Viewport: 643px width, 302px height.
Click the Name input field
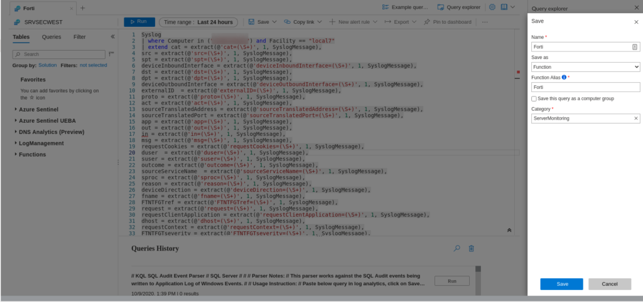pyautogui.click(x=586, y=47)
